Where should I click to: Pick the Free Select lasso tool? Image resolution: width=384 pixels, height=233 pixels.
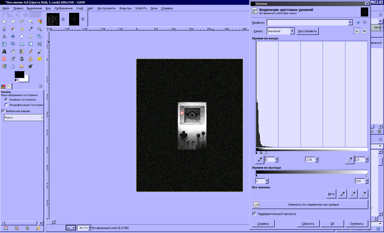click(22, 22)
